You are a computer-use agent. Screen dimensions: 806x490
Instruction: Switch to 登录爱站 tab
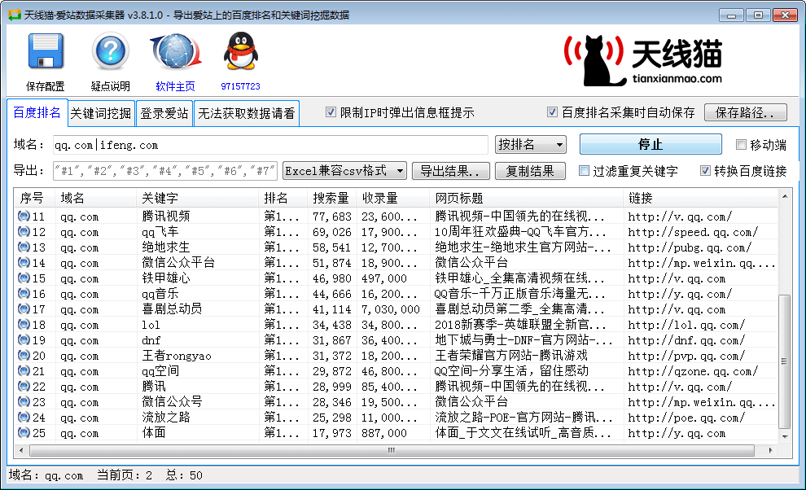point(164,113)
